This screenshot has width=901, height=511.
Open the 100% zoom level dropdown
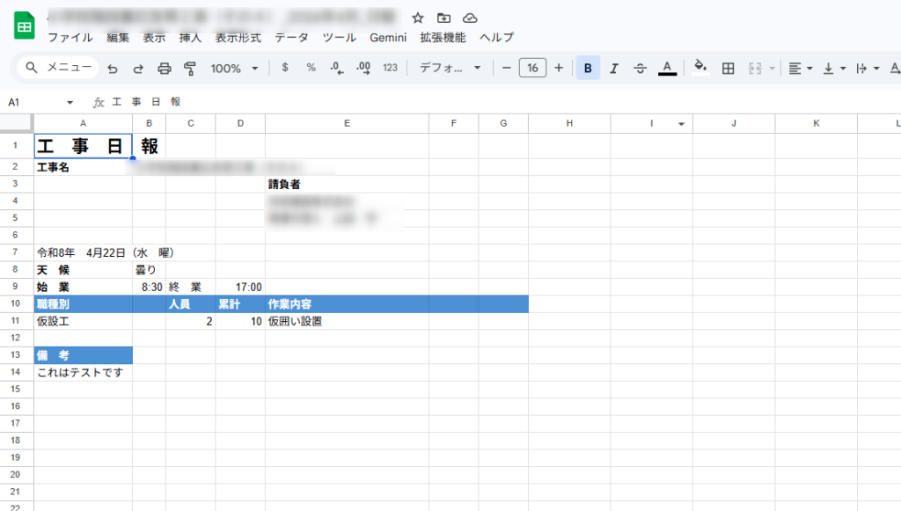tap(234, 68)
